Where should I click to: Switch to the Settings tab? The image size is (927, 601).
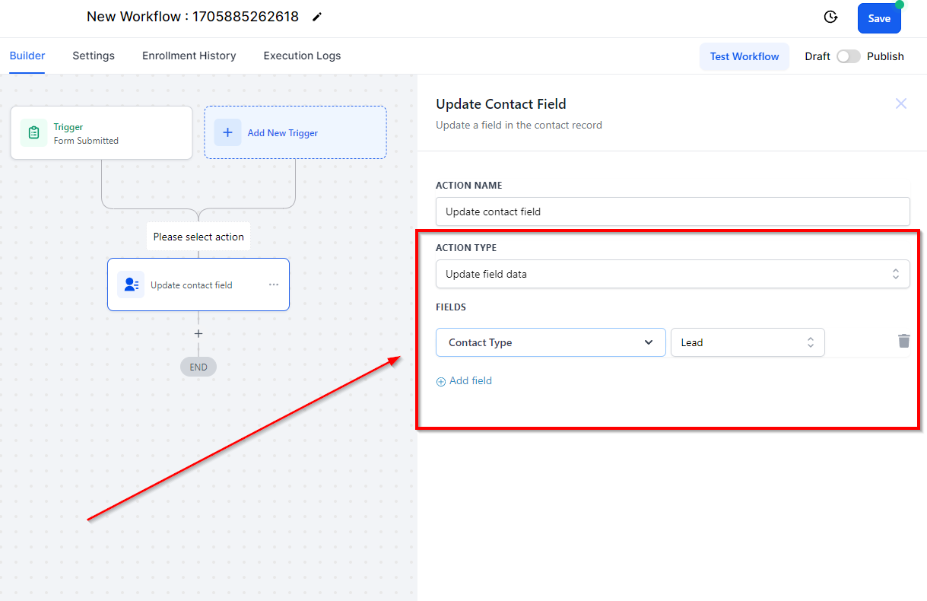coord(94,56)
